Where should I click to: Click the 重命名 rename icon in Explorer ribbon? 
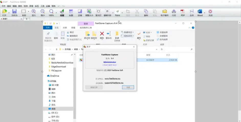[x=109, y=34]
